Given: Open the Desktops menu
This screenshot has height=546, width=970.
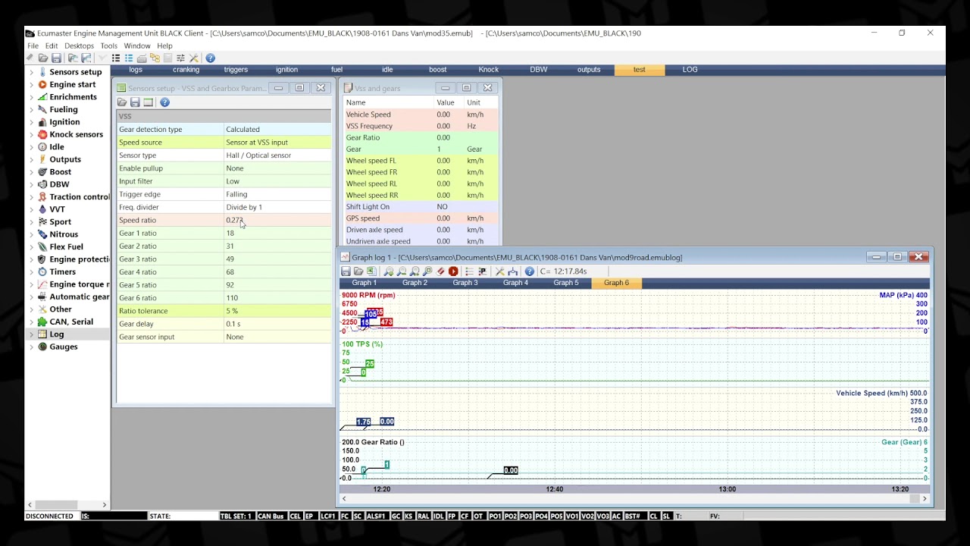Looking at the screenshot, I should [x=80, y=45].
